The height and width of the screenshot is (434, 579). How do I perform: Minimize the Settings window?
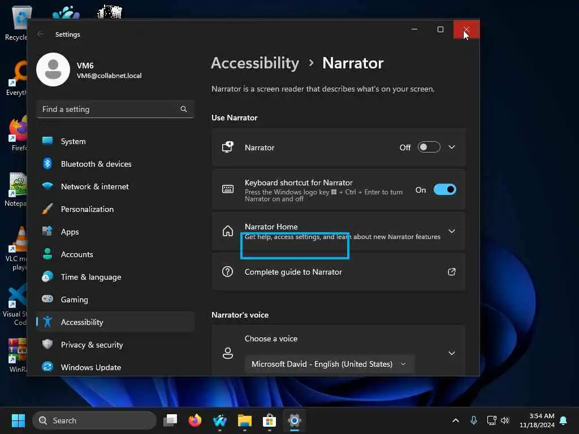click(x=414, y=29)
